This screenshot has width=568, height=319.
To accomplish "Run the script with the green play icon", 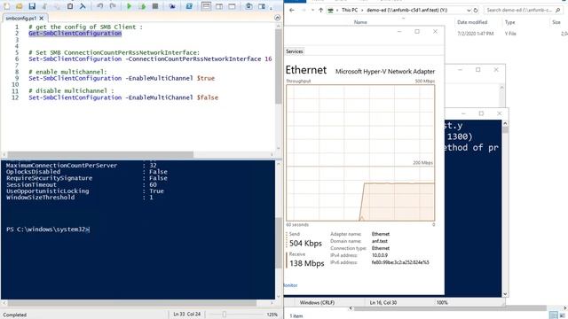I will [x=129, y=6].
